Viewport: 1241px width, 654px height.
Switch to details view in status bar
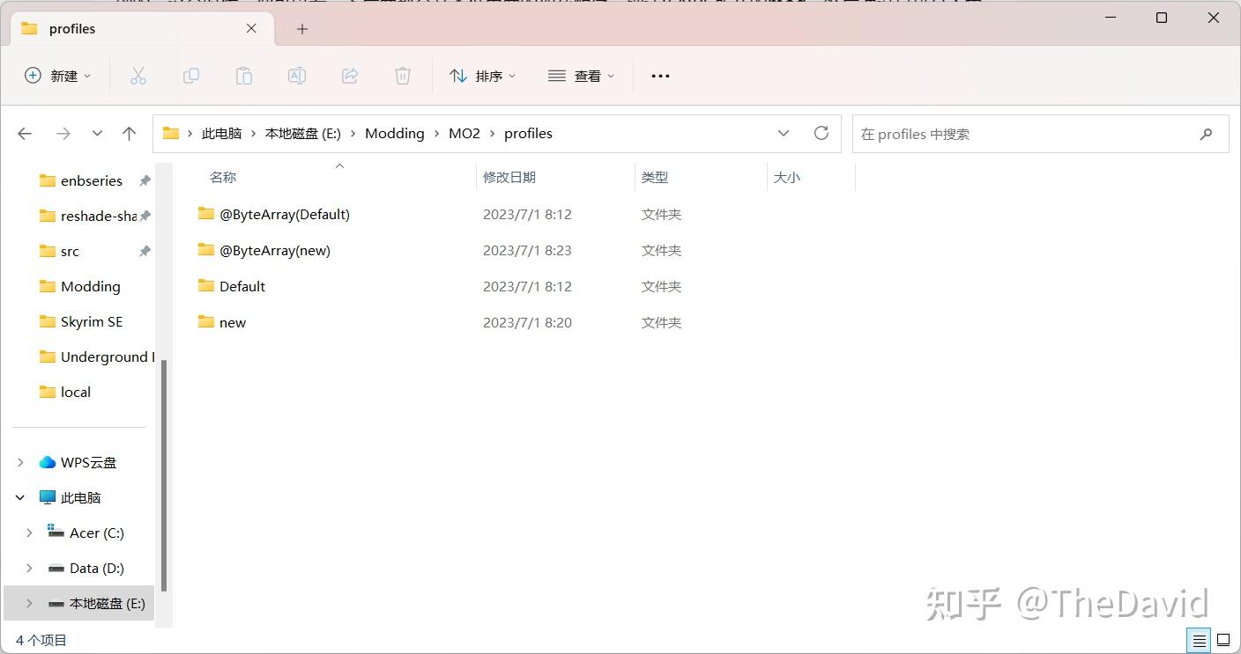pyautogui.click(x=1198, y=640)
